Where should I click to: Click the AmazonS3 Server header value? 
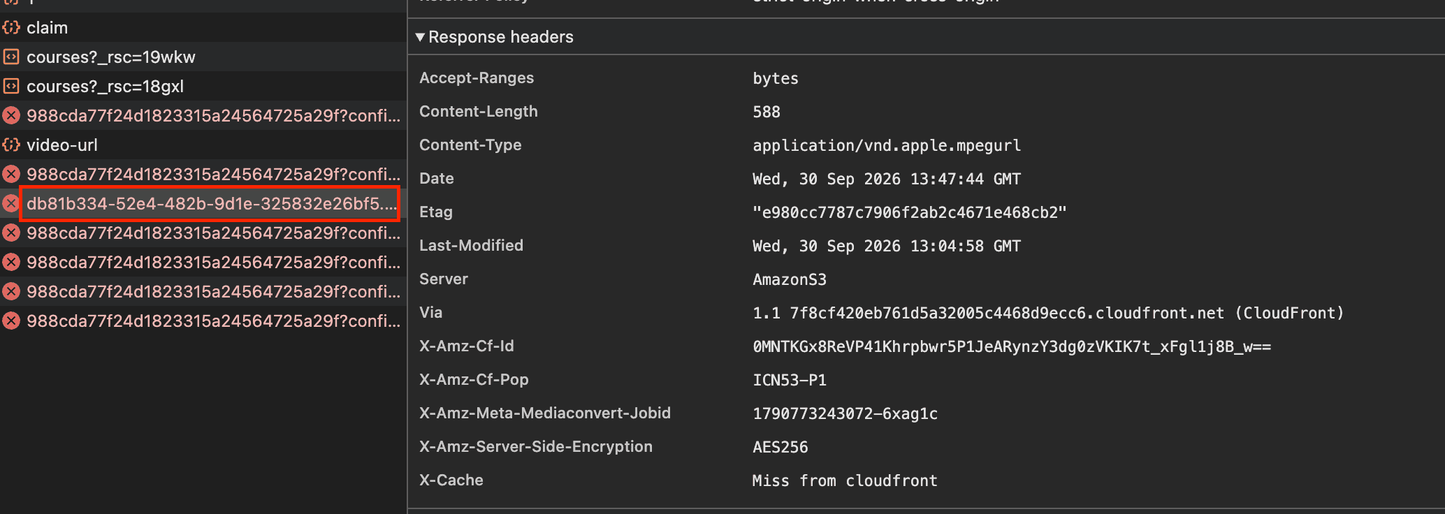790,279
